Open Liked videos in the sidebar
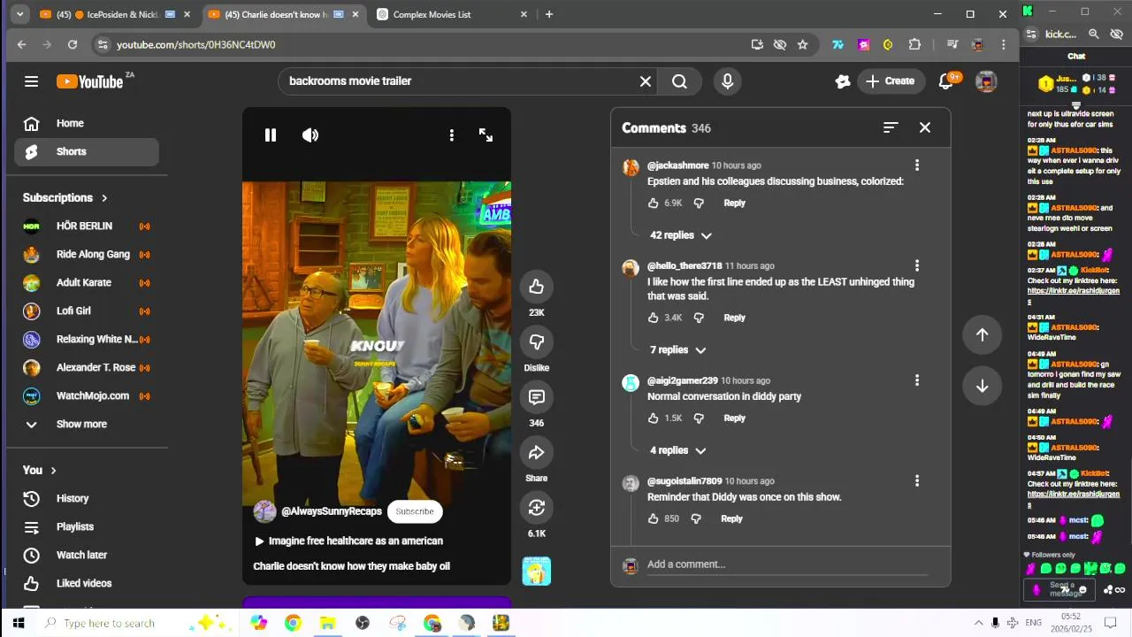 pos(87,584)
